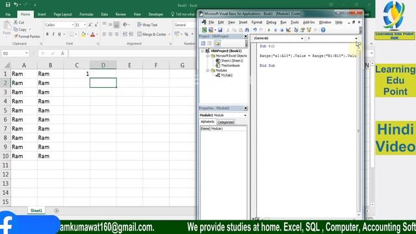Run the macro with the green play icon
Screen dimensions: 416x234
pyautogui.click(x=269, y=30)
